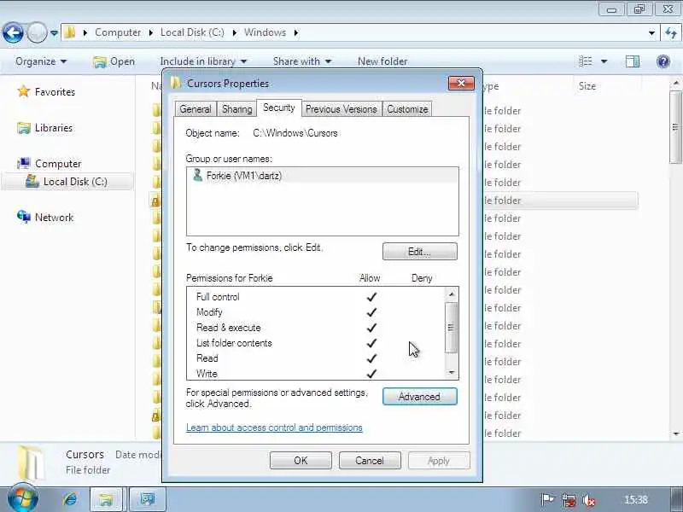Click Cancel in Cursors Properties
The height and width of the screenshot is (512, 683).
pyautogui.click(x=370, y=461)
